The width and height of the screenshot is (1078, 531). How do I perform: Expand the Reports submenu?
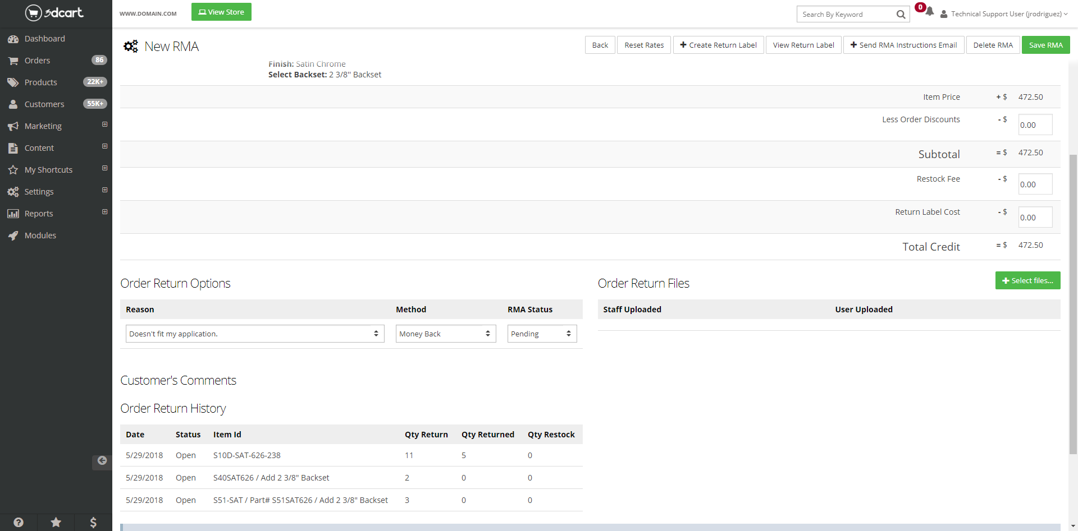(104, 212)
